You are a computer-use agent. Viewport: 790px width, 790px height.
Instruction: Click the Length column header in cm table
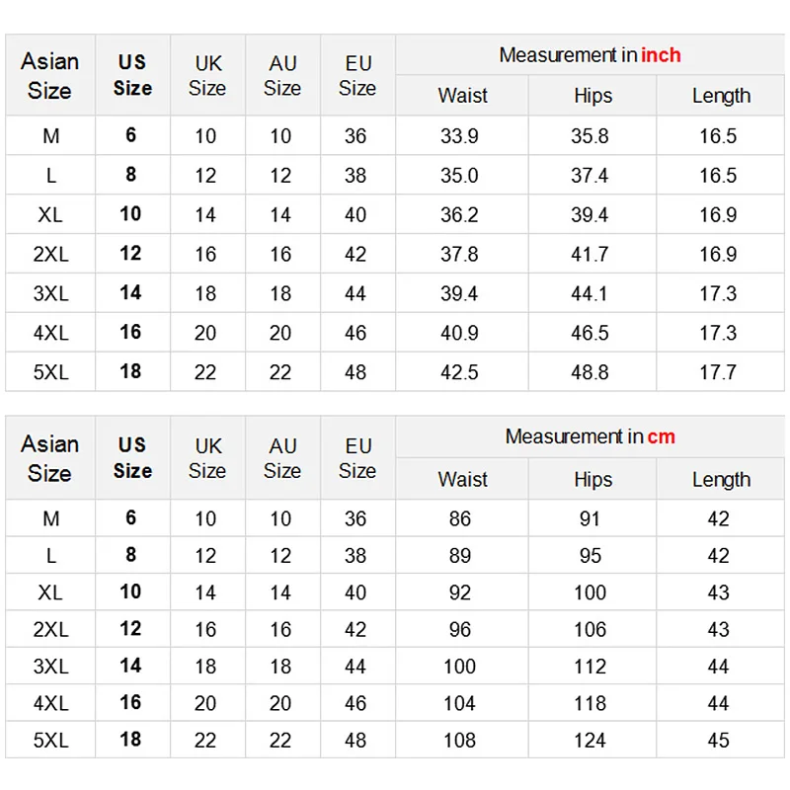[x=721, y=479]
